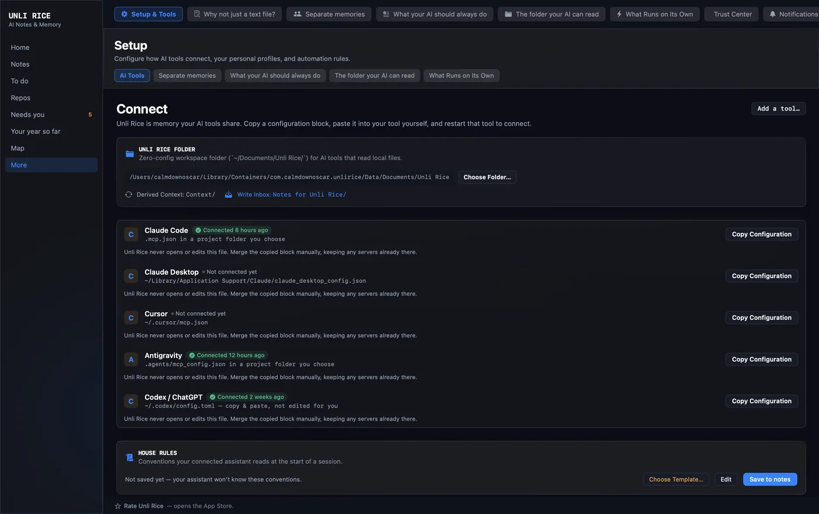The width and height of the screenshot is (819, 514).
Task: Copy Configuration for Claude Code
Action: tap(762, 234)
